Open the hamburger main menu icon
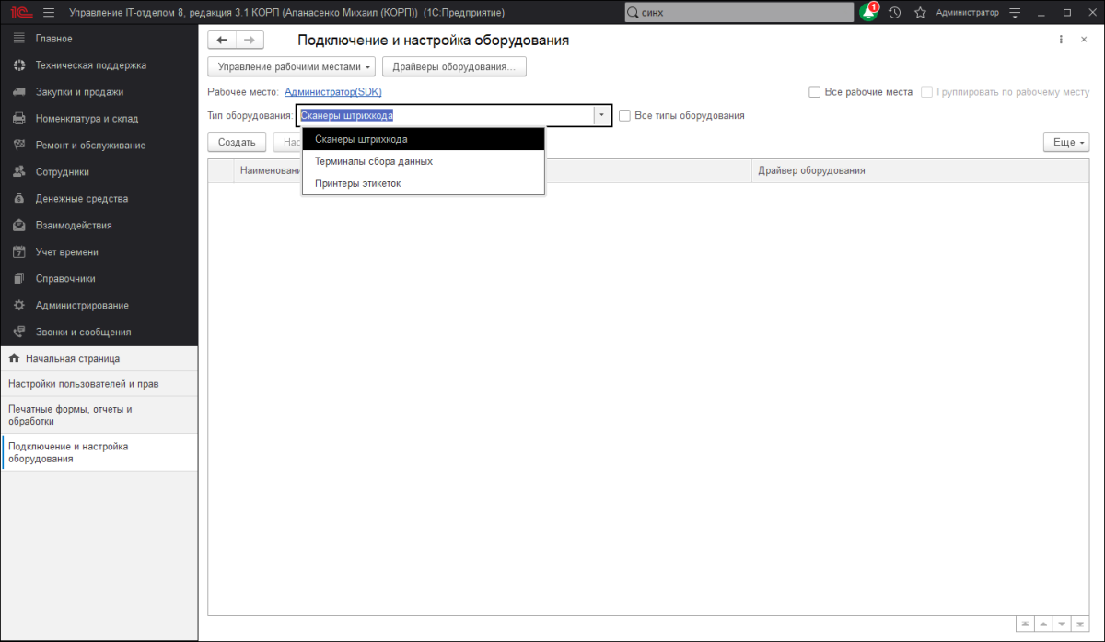The height and width of the screenshot is (642, 1105). point(49,13)
